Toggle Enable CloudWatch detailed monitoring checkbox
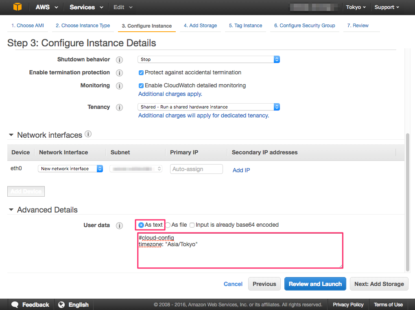 141,86
